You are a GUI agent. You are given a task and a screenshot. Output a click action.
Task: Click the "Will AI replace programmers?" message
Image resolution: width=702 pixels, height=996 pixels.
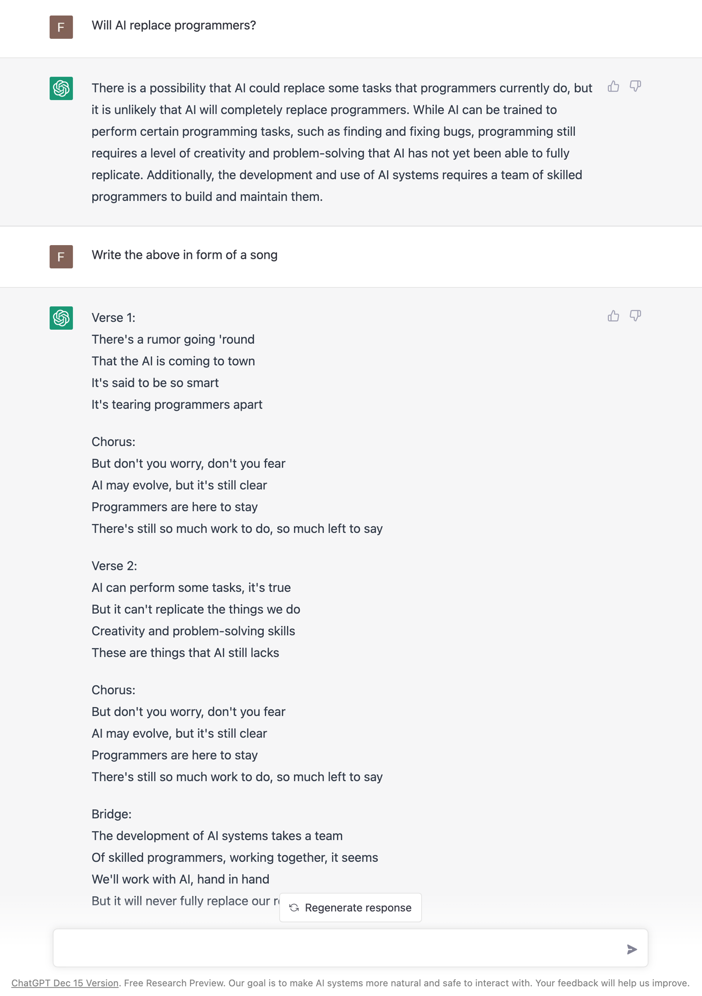174,25
